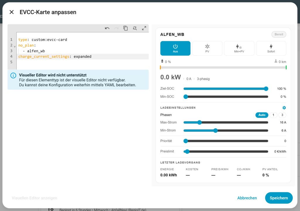Activate Sofort instant charging mode
The height and width of the screenshot is (211, 300).
pos(271,48)
